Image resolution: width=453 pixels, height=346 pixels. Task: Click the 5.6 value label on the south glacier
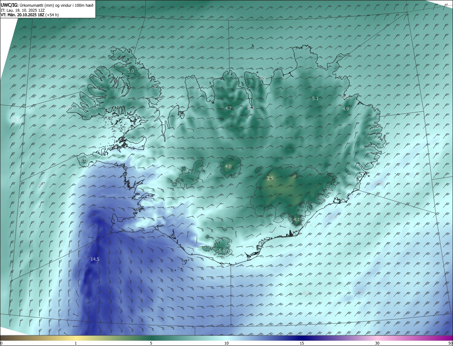pos(222,250)
